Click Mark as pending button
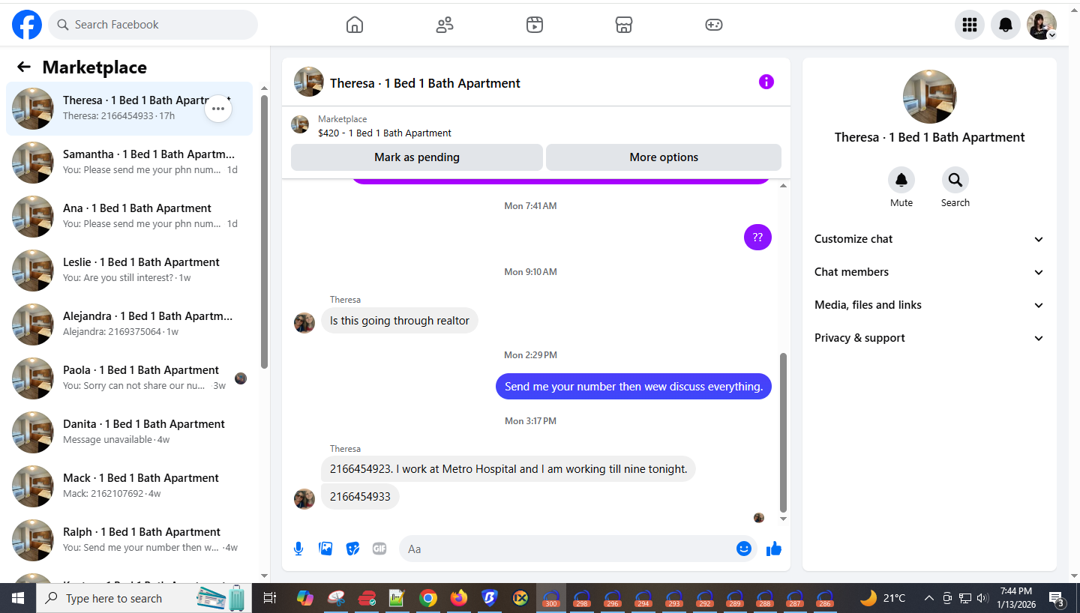The height and width of the screenshot is (613, 1080). pyautogui.click(x=417, y=157)
